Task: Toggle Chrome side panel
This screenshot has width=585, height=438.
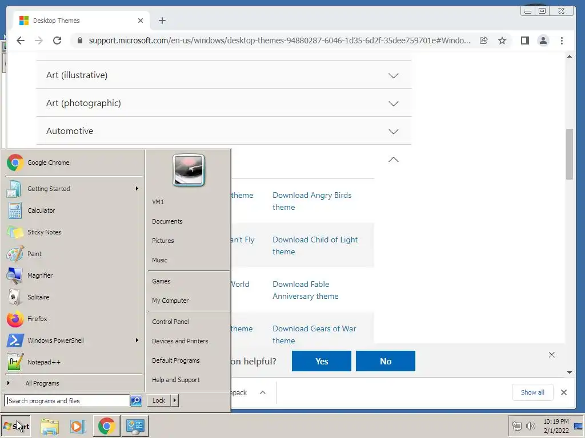Action: coord(525,40)
